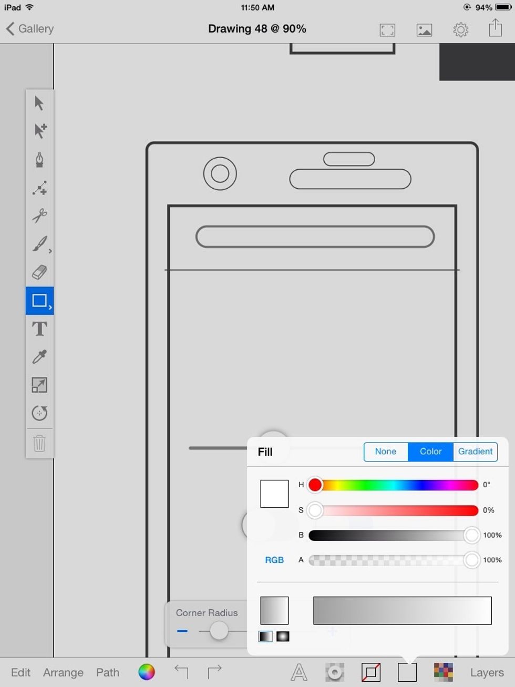Select the Text tool
The image size is (515, 687).
pyautogui.click(x=39, y=329)
